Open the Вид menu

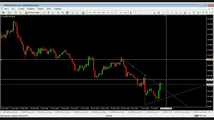point(13,9)
